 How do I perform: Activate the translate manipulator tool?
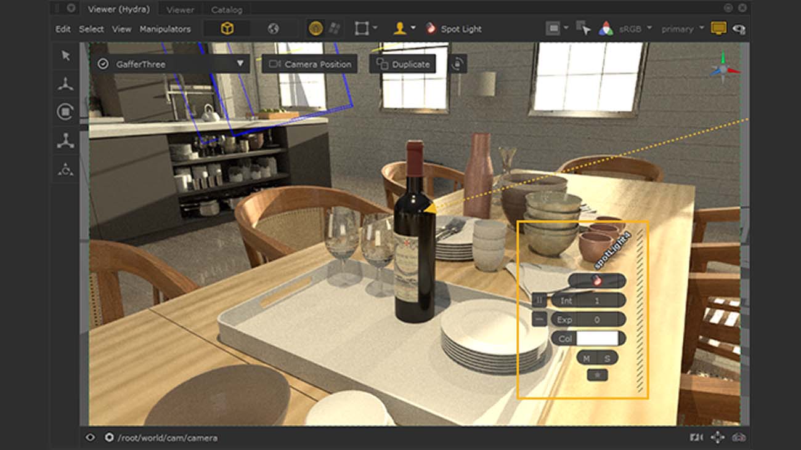[65, 84]
